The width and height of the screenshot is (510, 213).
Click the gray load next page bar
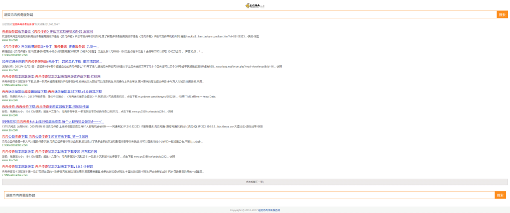tap(255, 182)
